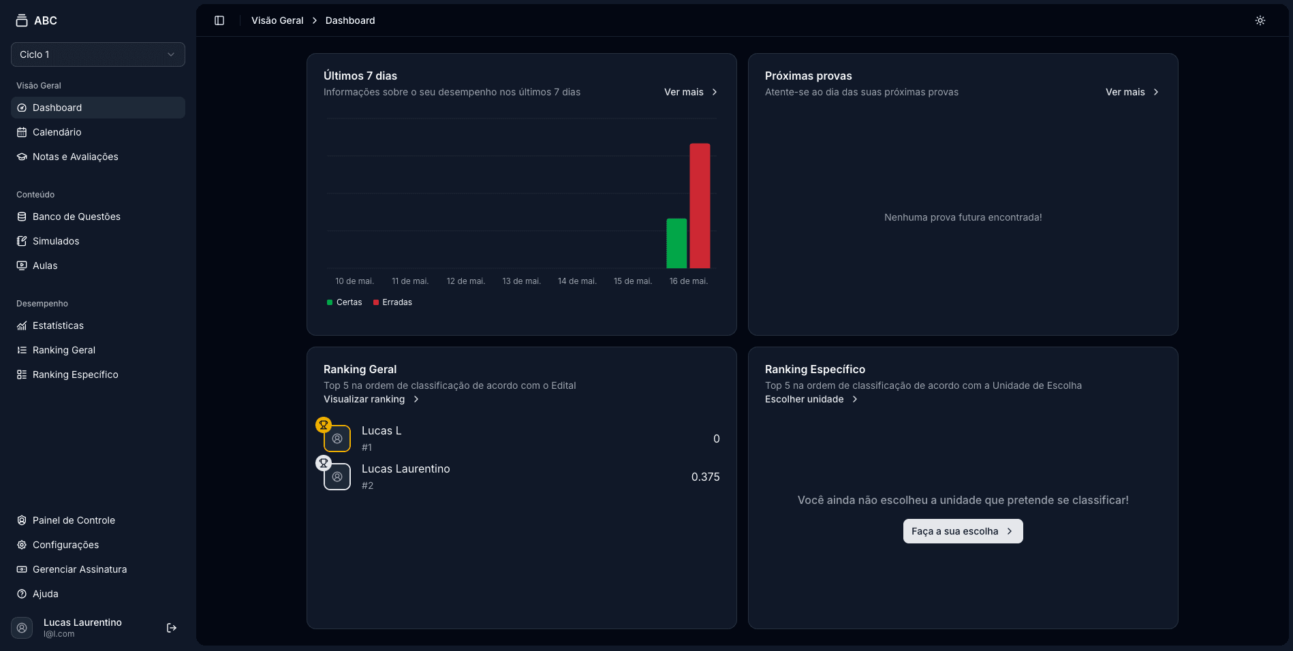Open the Ciclo 1 dropdown
Image resolution: width=1293 pixels, height=651 pixels.
click(x=98, y=54)
